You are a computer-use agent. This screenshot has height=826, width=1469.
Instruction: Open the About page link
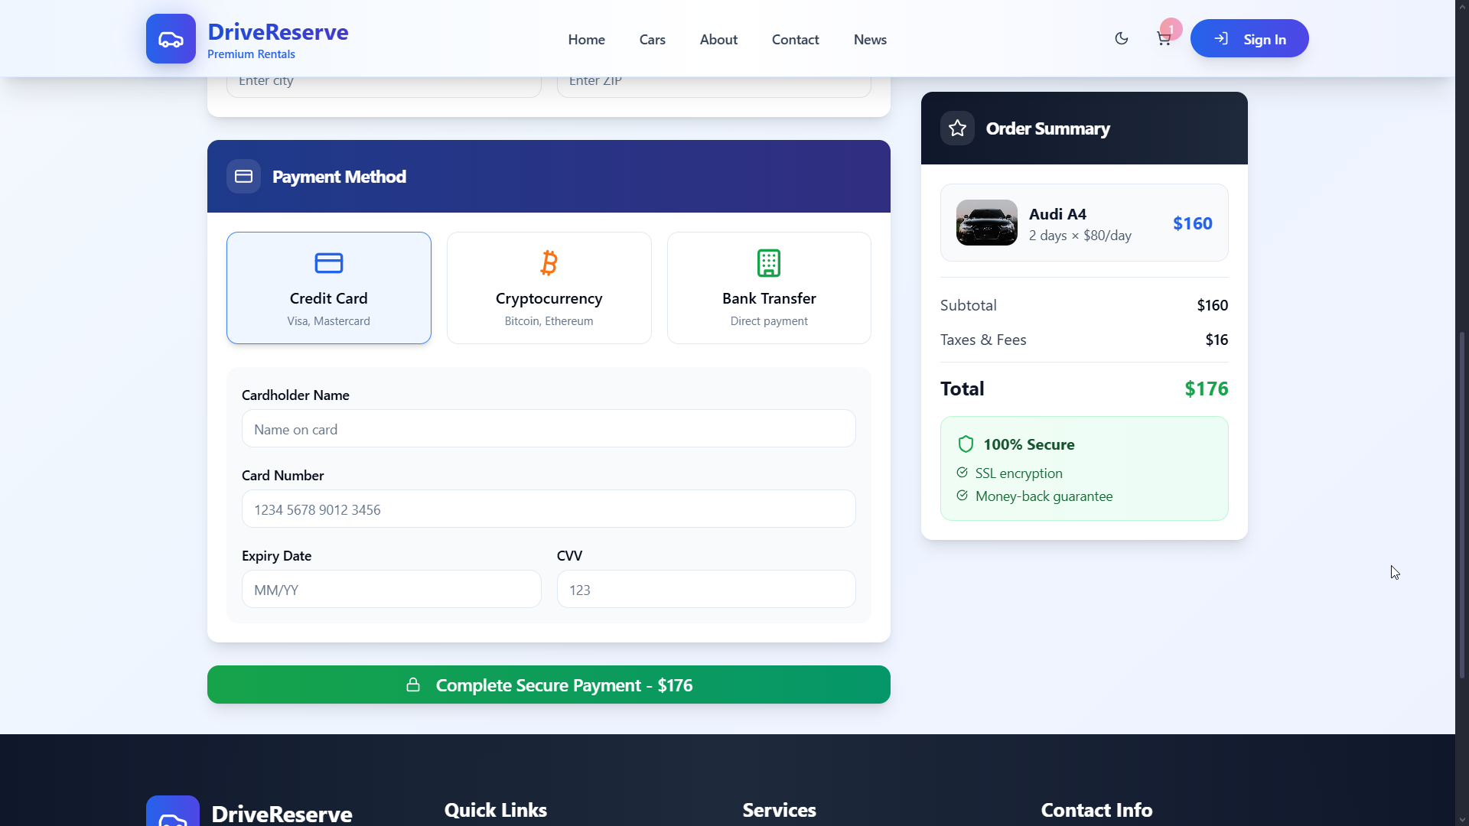click(718, 40)
